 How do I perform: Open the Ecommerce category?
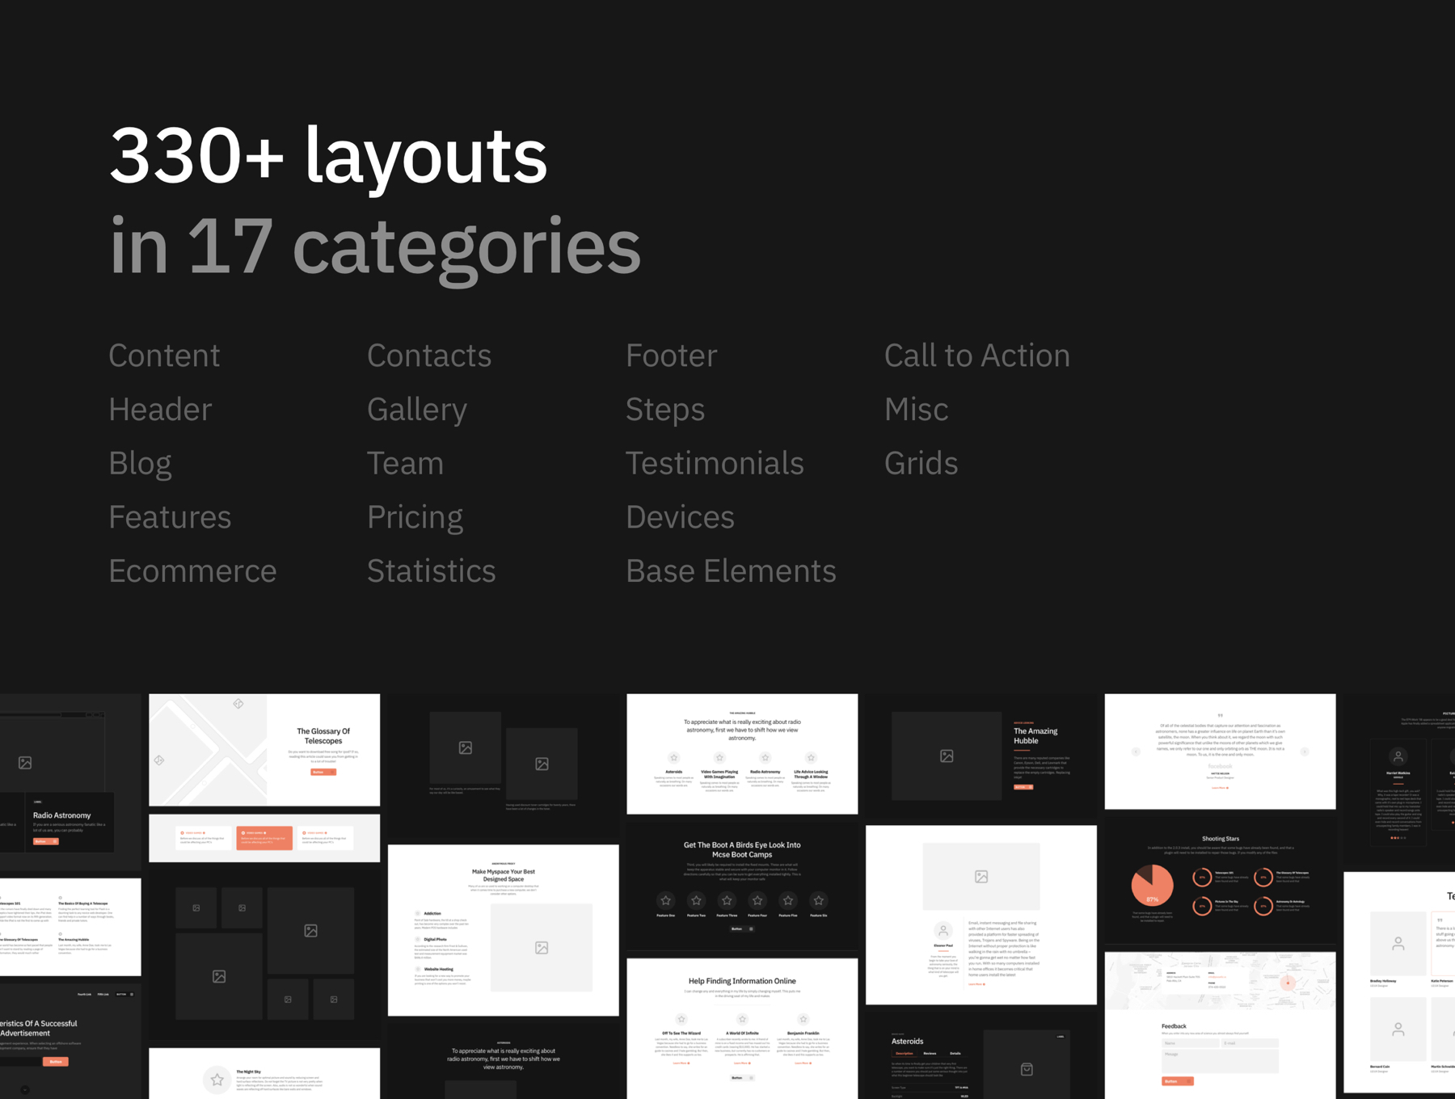pyautogui.click(x=192, y=571)
